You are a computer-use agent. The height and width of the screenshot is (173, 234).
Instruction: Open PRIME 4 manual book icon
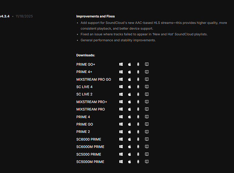pos(147,117)
